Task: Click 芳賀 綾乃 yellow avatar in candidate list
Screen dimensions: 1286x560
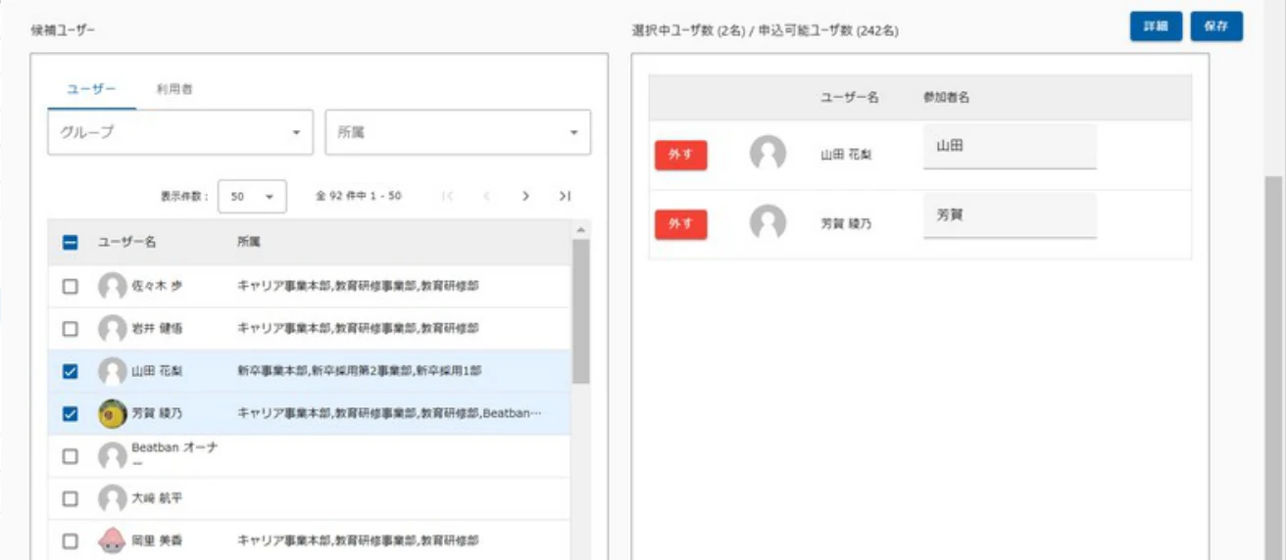Action: [113, 414]
